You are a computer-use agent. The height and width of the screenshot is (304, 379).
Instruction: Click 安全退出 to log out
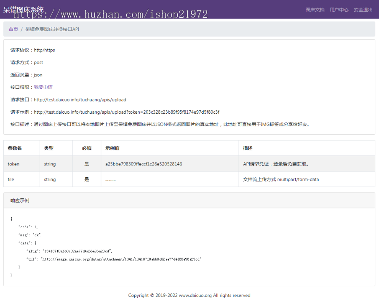363,10
